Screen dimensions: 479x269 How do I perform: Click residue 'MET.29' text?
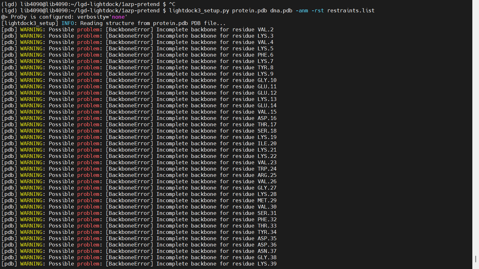[267, 200]
